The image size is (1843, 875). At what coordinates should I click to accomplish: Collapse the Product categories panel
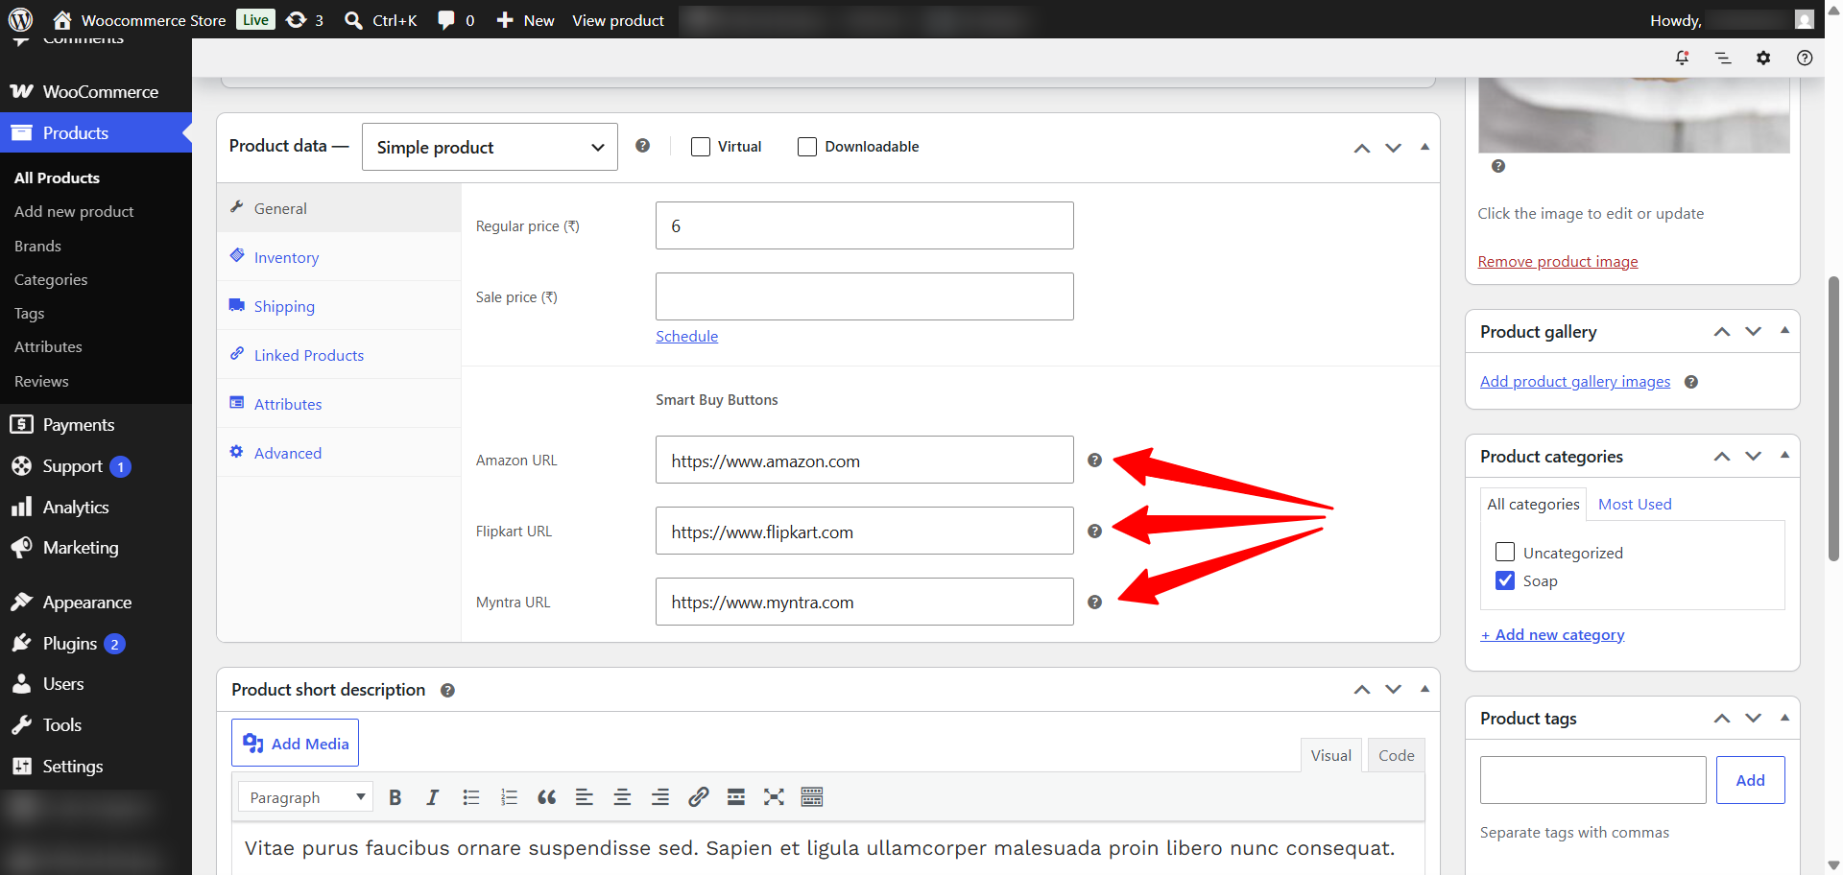tap(1784, 455)
